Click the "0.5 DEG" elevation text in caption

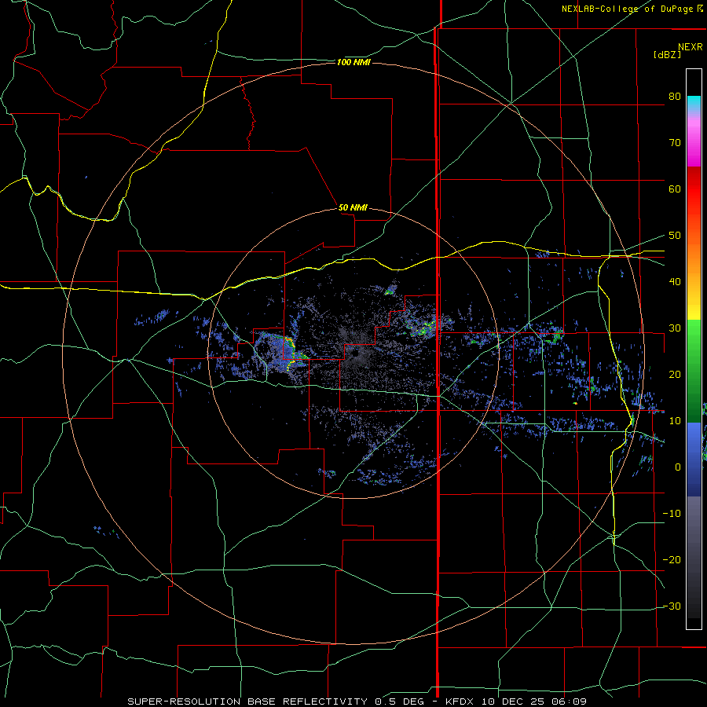coord(398,702)
